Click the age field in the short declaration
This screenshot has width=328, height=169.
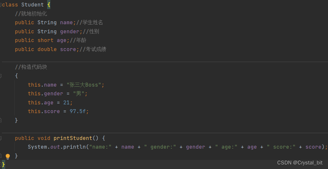(61, 41)
